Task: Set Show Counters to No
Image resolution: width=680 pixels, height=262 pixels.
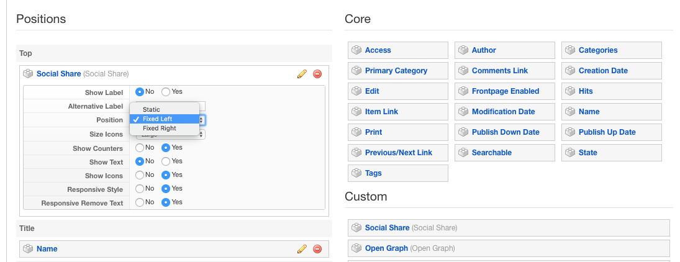Action: (140, 148)
